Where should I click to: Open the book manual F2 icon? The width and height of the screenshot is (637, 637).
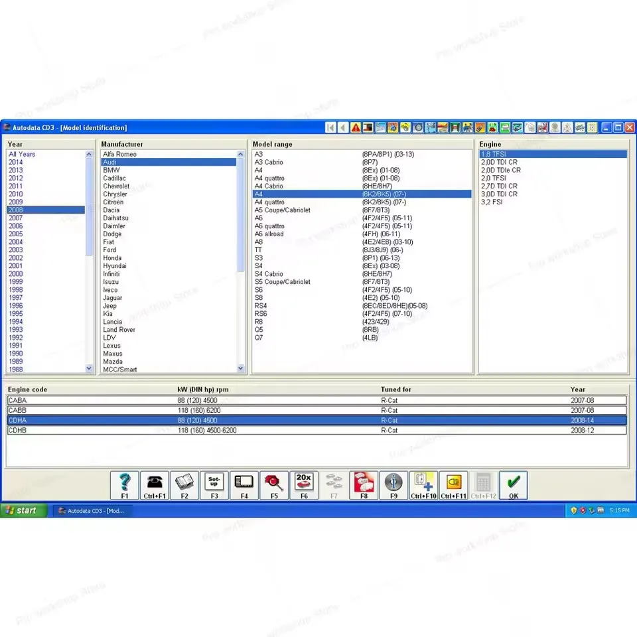[184, 484]
